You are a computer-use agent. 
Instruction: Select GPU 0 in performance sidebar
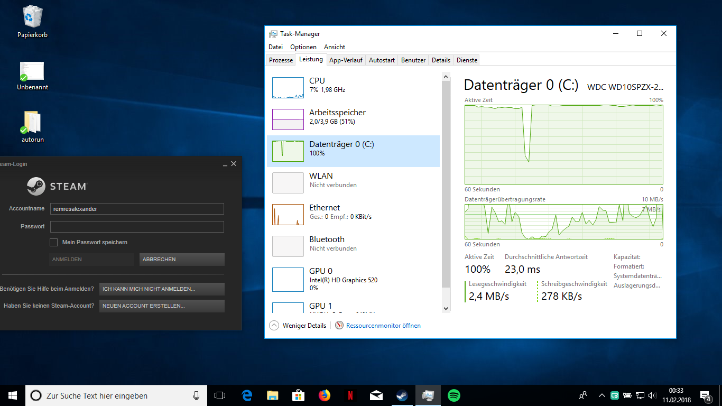pos(353,280)
